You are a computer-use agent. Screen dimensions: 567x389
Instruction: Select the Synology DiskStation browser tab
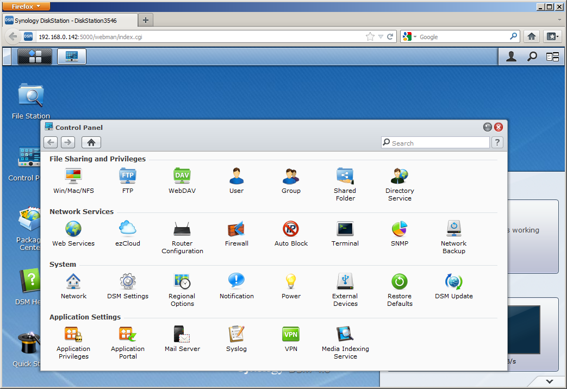tap(71, 21)
